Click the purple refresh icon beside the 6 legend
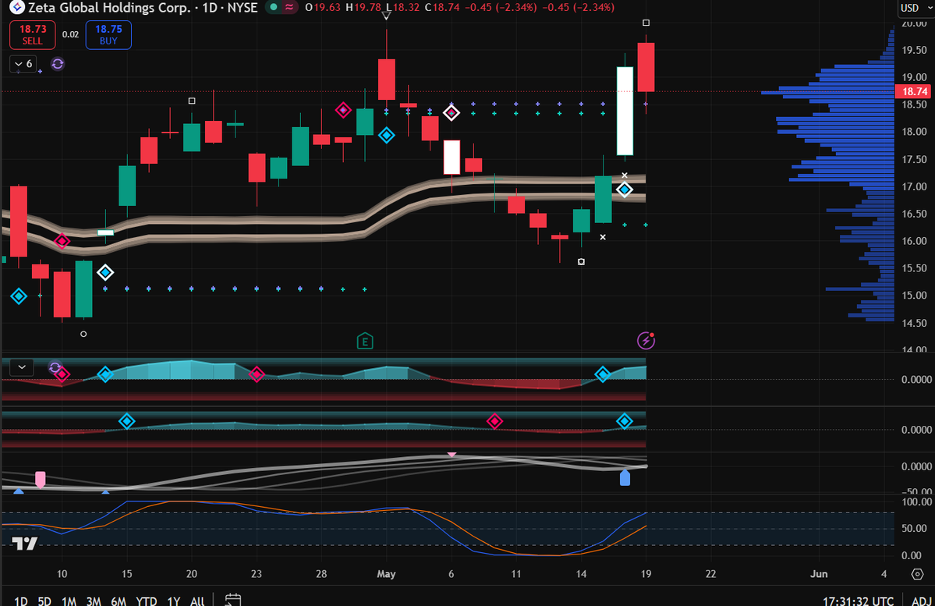The image size is (935, 606). (x=57, y=64)
